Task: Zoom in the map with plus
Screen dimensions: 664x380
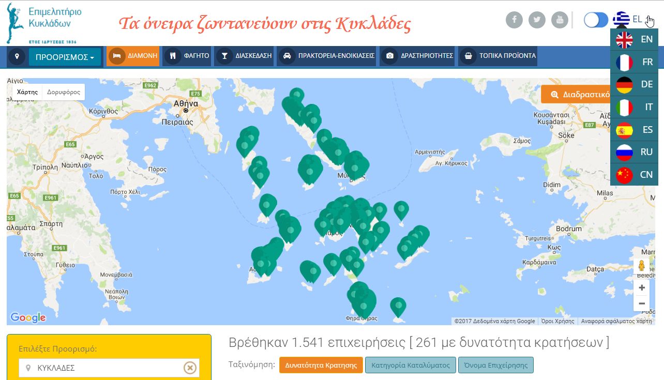Action: coord(642,288)
